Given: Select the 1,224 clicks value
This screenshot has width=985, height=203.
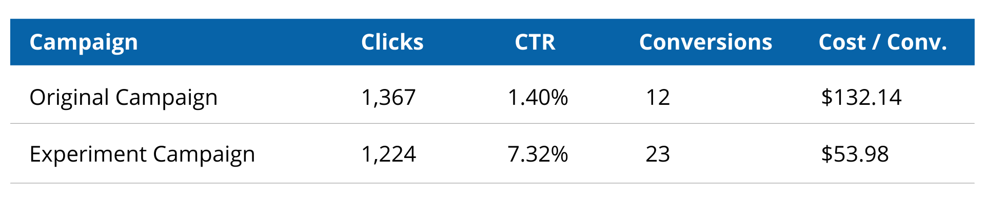Looking at the screenshot, I should pyautogui.click(x=388, y=154).
